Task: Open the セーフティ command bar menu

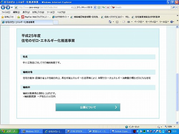Action: (x=151, y=22)
